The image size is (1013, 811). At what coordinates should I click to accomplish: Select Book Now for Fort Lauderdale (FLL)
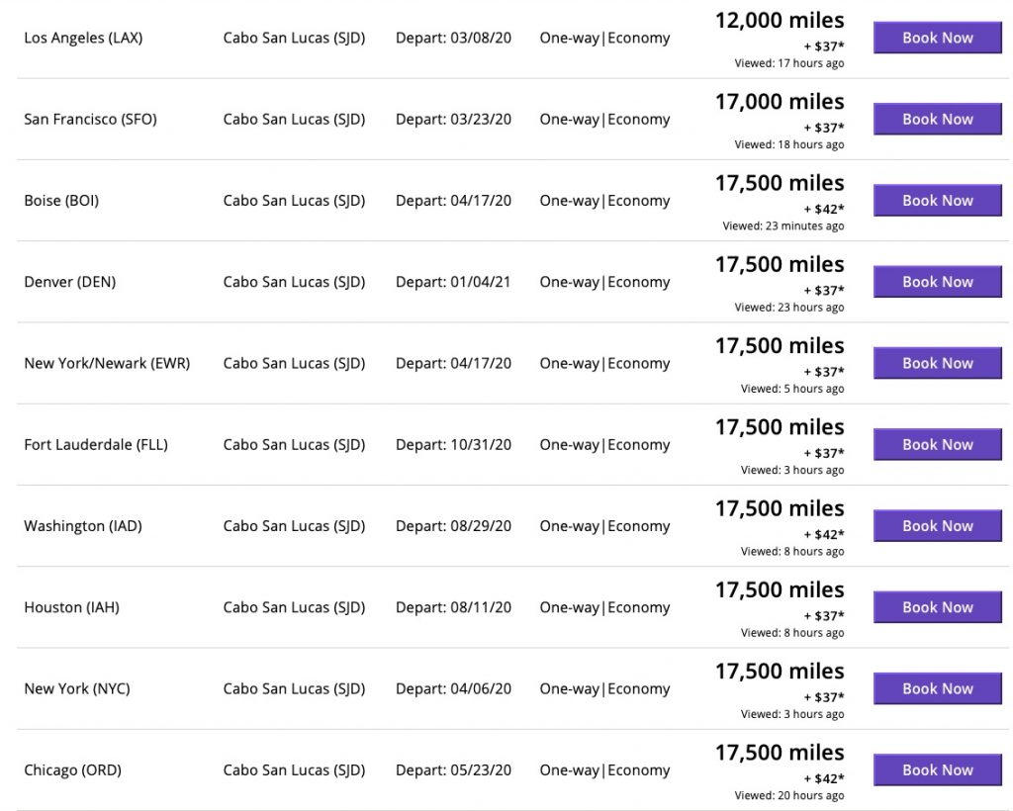click(937, 445)
